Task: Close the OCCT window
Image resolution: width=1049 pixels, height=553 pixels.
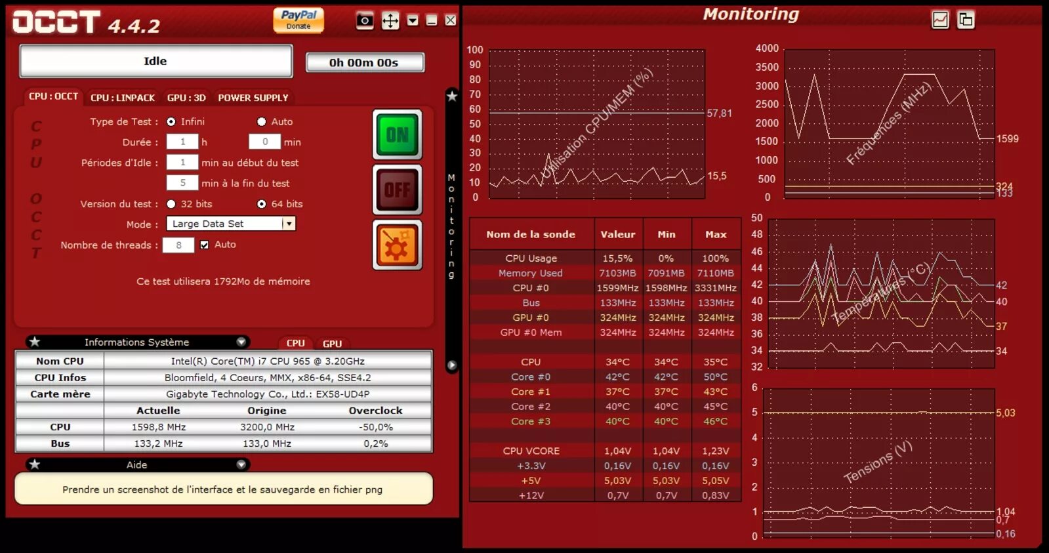Action: click(451, 20)
